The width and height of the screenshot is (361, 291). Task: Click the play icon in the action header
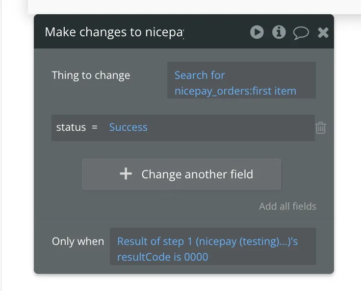click(257, 32)
